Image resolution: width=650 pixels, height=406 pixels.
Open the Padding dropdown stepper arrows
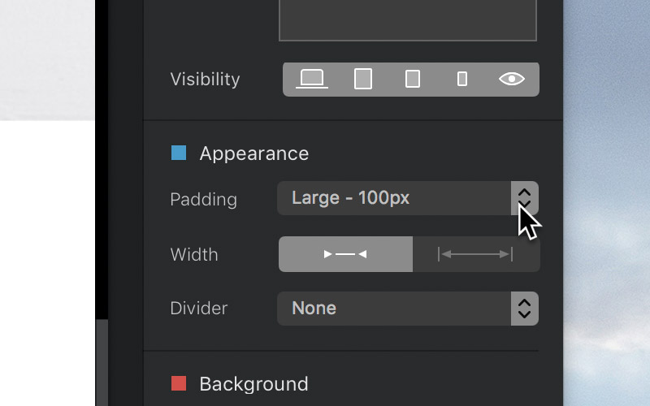(524, 198)
